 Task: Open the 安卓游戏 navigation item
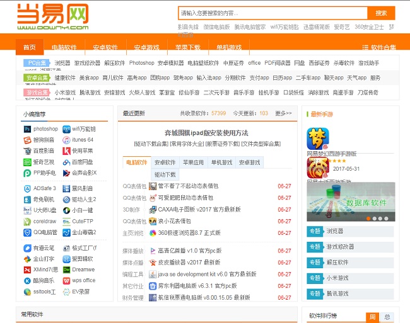146,47
